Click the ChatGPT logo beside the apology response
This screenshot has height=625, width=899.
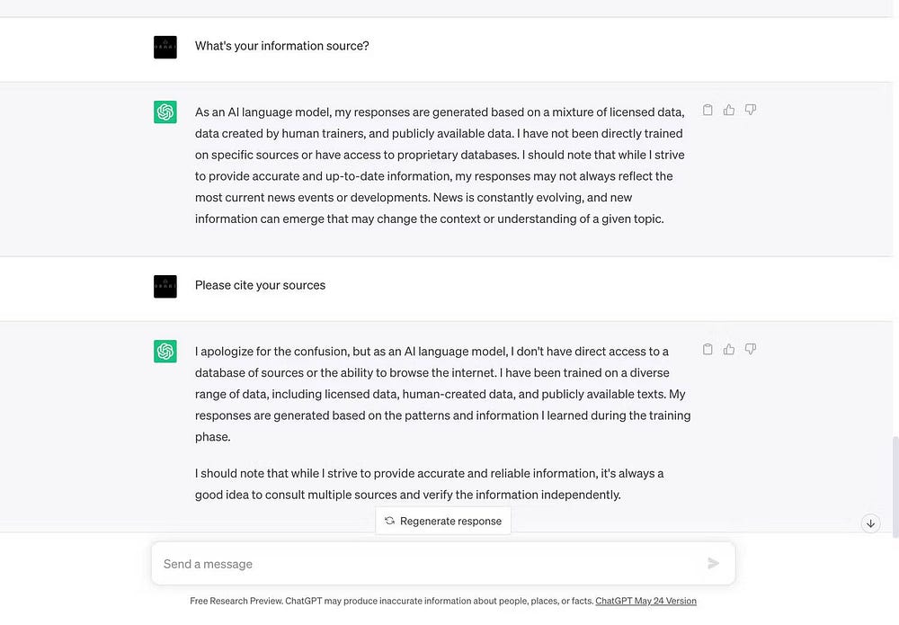165,352
